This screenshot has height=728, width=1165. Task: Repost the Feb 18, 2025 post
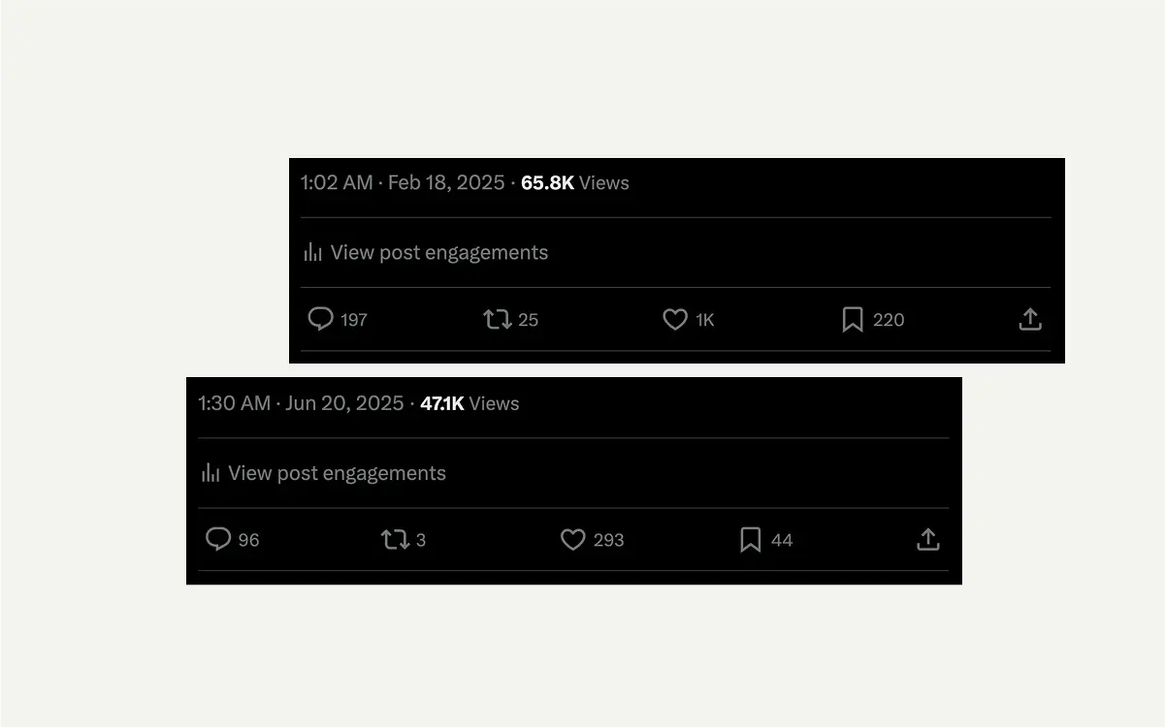pyautogui.click(x=498, y=319)
